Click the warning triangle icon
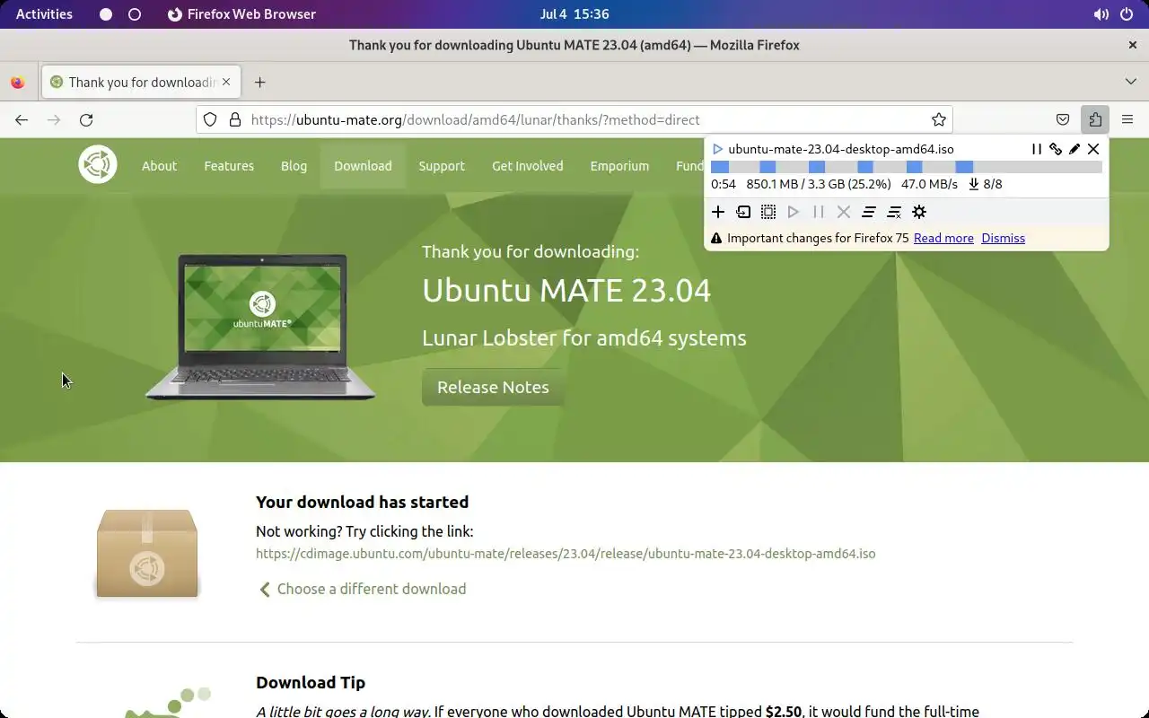The width and height of the screenshot is (1149, 718). [716, 239]
